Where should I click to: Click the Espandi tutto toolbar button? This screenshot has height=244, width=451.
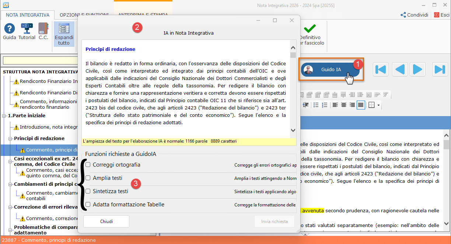click(x=64, y=34)
